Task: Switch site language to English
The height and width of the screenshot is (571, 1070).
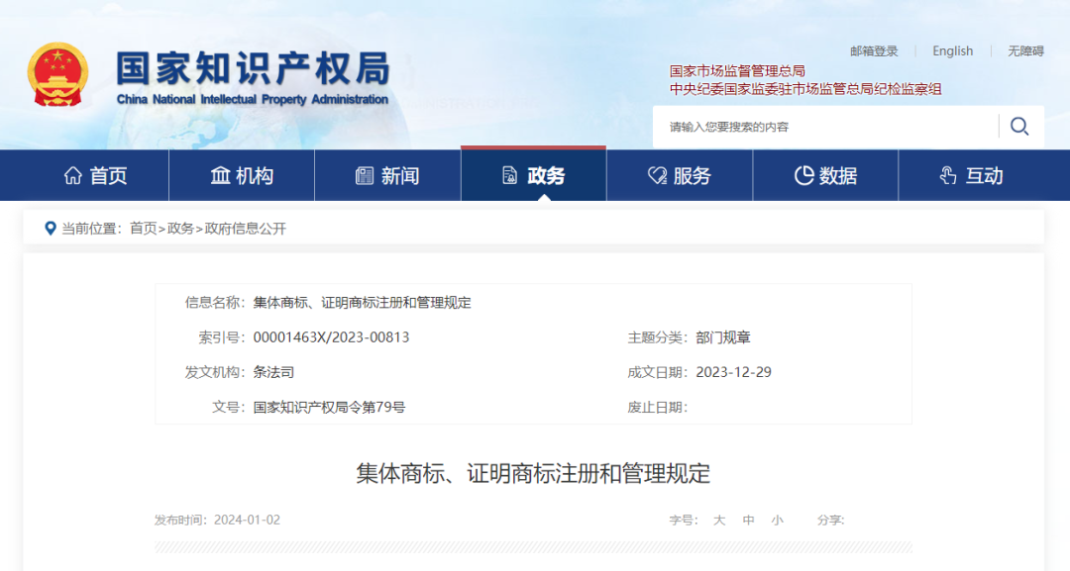Action: tap(952, 50)
